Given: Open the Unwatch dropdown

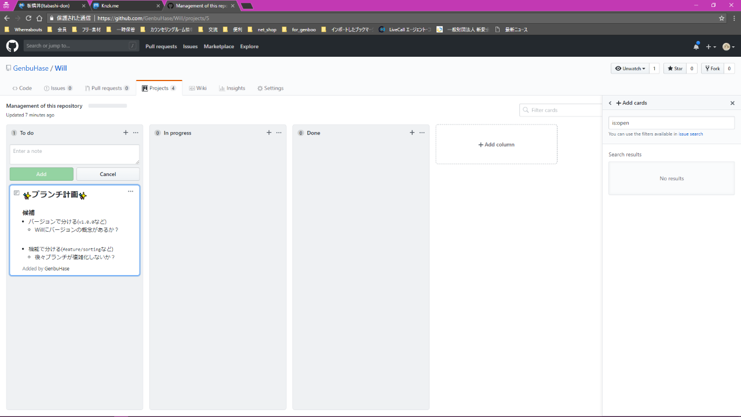Looking at the screenshot, I should pos(630,68).
